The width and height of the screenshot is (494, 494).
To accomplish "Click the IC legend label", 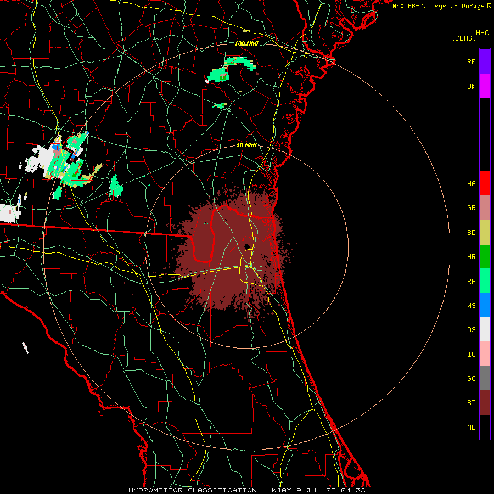I will [x=471, y=355].
